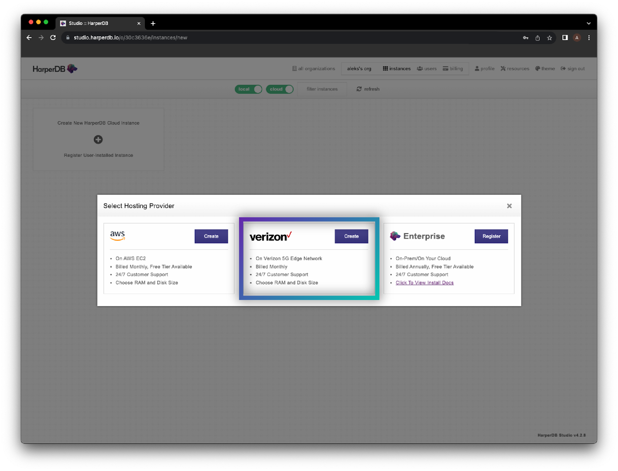Click the Select Hosting Provider title
This screenshot has width=618, height=471.
[x=139, y=206]
